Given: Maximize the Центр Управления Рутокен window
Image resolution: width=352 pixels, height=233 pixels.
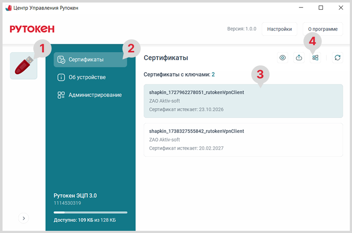Looking at the screenshot, I should click(320, 8).
